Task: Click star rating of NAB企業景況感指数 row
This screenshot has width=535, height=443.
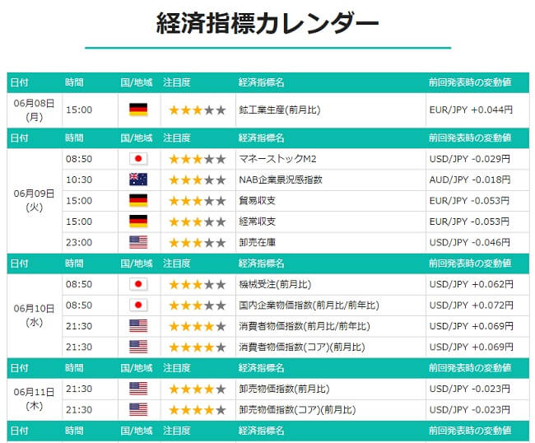Action: pos(198,180)
